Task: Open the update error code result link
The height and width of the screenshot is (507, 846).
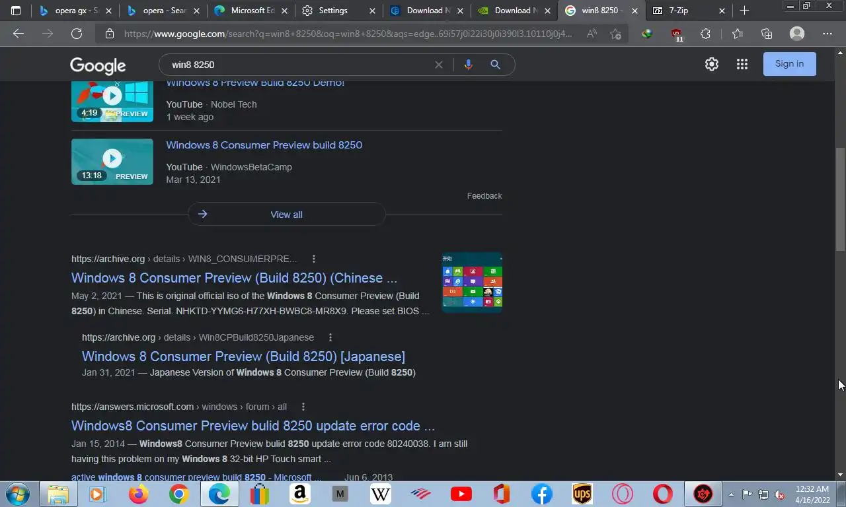Action: pyautogui.click(x=253, y=426)
